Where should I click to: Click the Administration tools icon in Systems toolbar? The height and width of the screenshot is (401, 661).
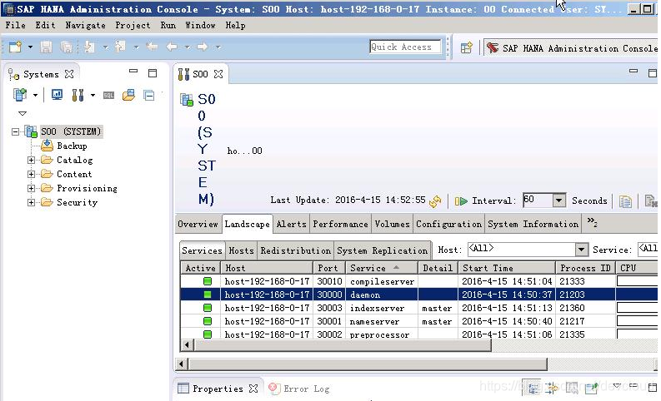pos(78,95)
